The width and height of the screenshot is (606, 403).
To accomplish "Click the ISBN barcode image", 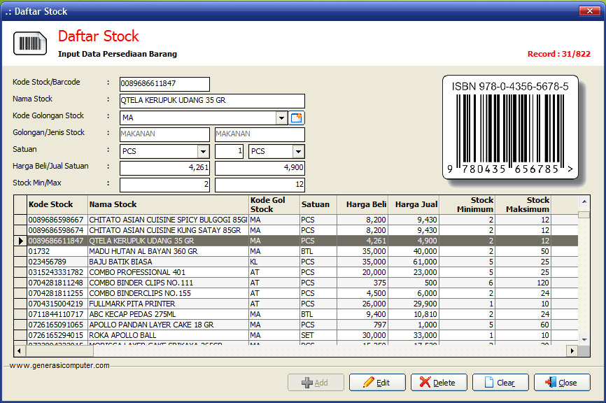I will point(509,127).
